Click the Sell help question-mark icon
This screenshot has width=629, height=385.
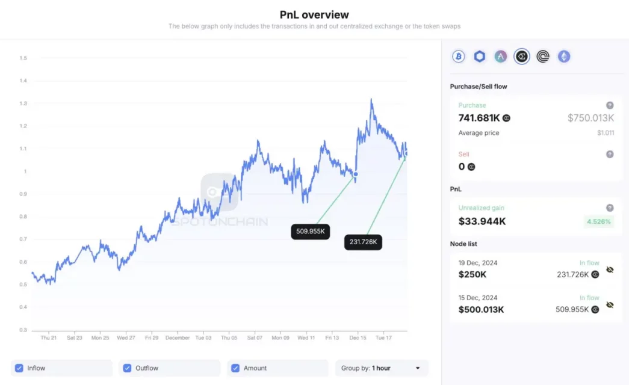(610, 155)
